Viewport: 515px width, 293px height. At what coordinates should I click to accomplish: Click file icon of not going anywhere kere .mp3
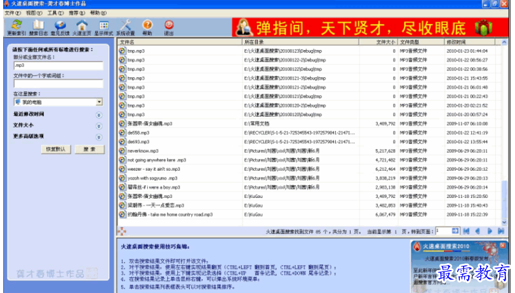[x=122, y=160]
